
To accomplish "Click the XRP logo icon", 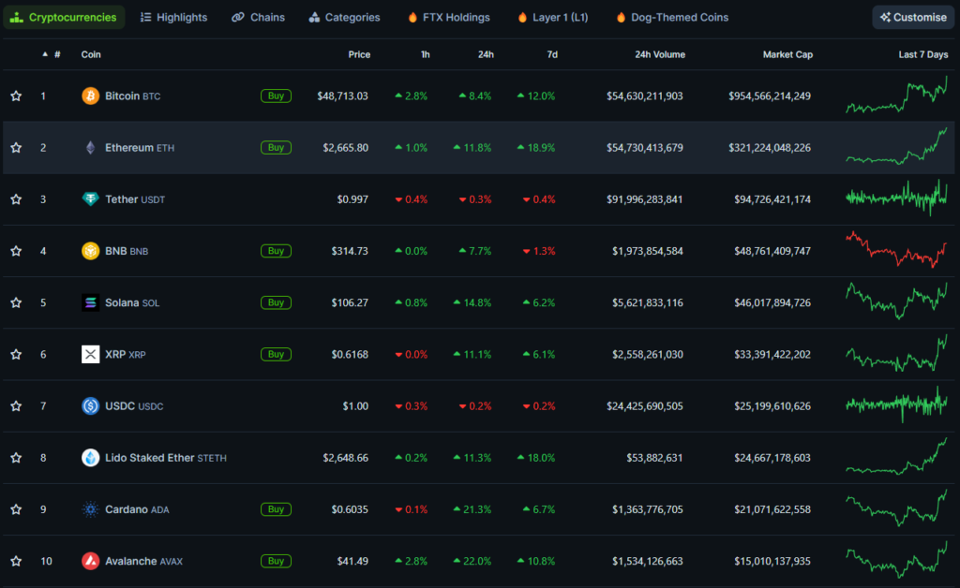I will click(90, 354).
